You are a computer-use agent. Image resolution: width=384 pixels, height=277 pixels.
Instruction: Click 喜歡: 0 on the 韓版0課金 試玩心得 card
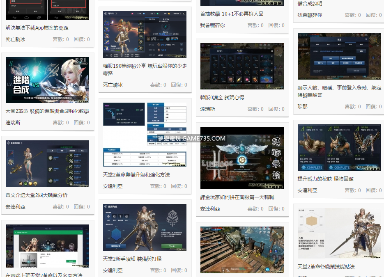[255, 109]
